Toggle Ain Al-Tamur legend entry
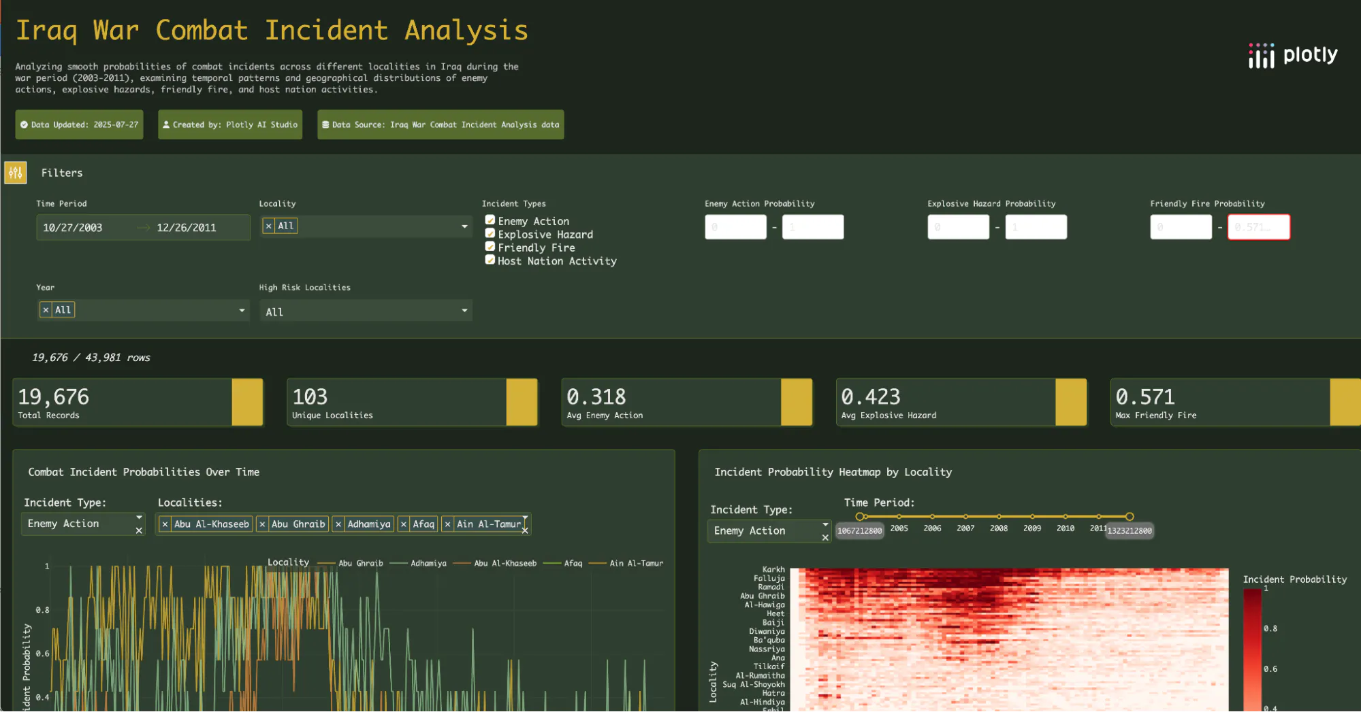The width and height of the screenshot is (1361, 712). click(626, 563)
